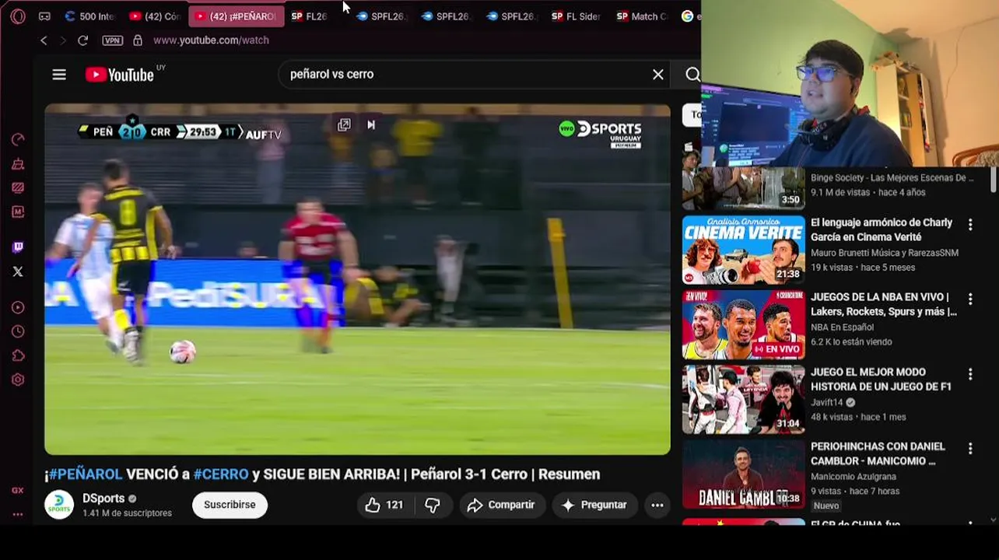Go back with the browser back arrow
The image size is (999, 560).
44,40
